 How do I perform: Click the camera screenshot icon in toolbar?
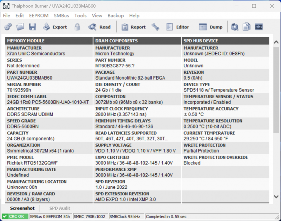coord(235,27)
